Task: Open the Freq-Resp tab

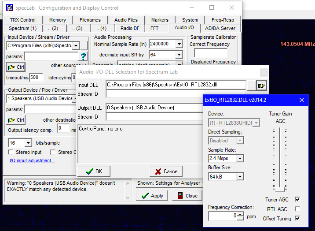Action: click(223, 20)
